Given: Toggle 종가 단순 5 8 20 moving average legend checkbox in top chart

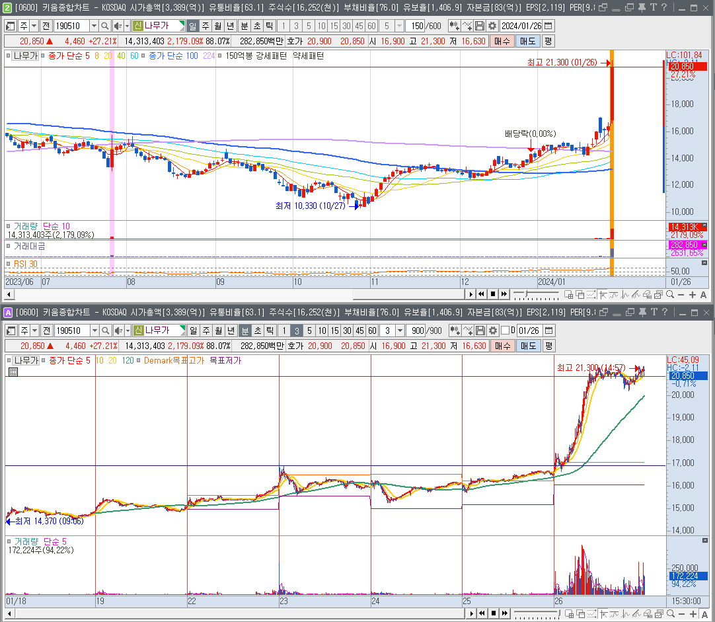Looking at the screenshot, I should click(43, 56).
